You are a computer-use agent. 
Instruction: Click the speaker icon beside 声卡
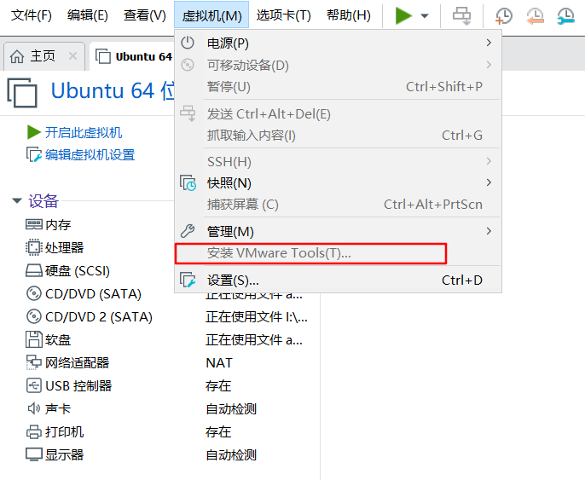click(x=34, y=408)
